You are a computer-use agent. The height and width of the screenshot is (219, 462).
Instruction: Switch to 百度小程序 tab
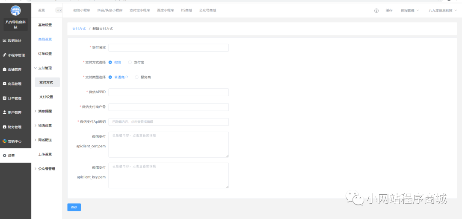click(x=166, y=10)
